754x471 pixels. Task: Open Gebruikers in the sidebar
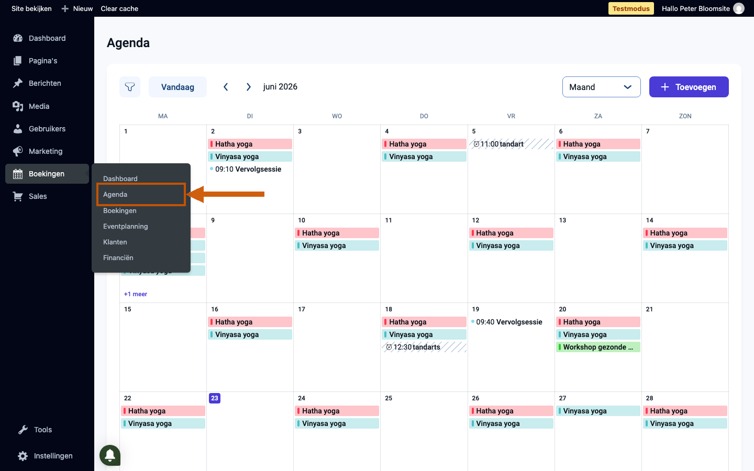[47, 129]
